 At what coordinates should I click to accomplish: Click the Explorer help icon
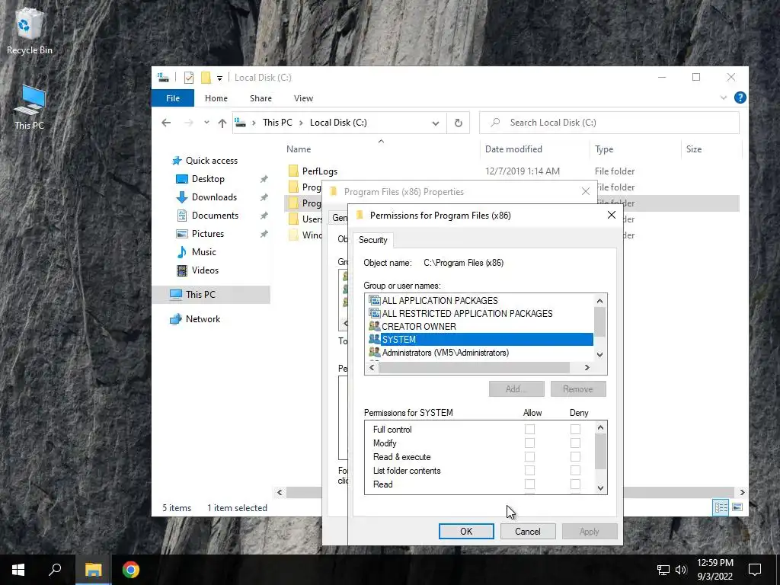coord(740,98)
